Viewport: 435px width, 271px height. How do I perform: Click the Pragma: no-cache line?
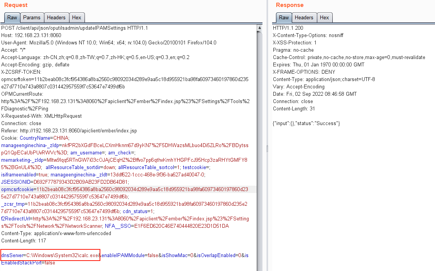pyautogui.click(x=293, y=50)
